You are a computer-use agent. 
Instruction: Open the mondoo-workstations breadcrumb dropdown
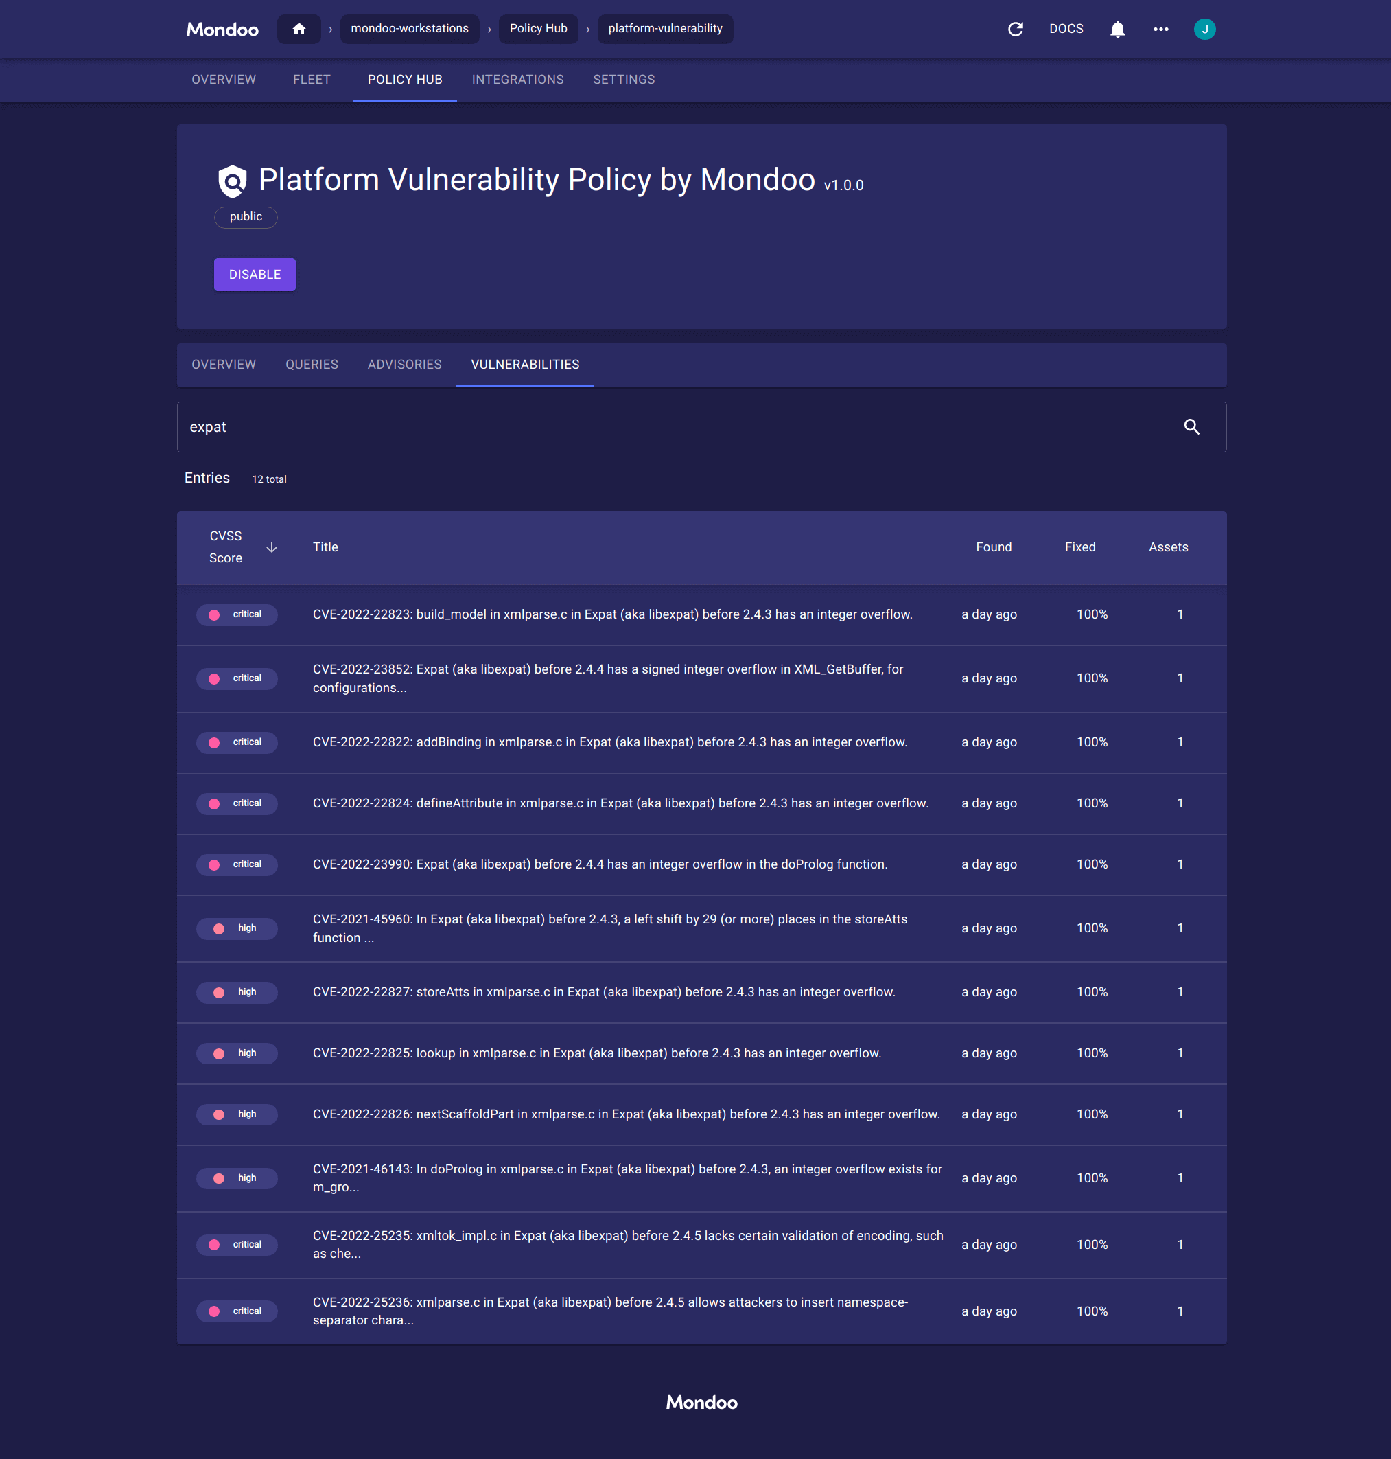[409, 29]
